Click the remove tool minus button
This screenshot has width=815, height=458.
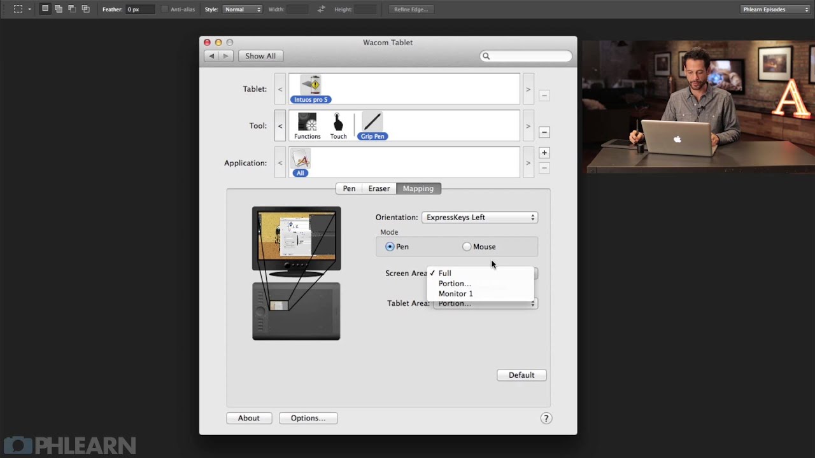[x=544, y=132]
